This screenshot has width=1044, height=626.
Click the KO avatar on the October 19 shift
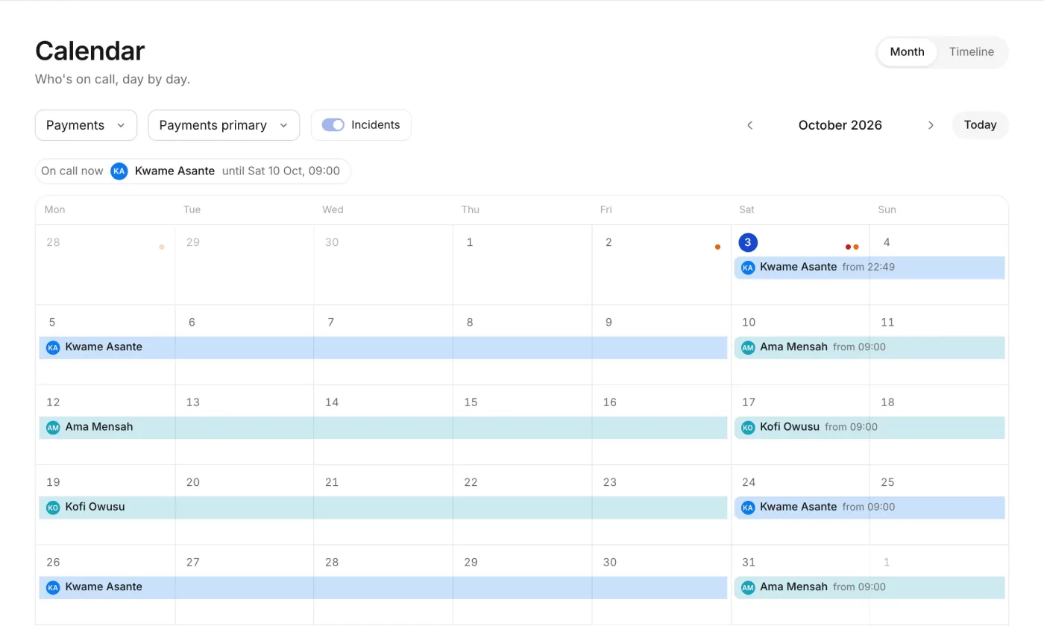tap(53, 508)
